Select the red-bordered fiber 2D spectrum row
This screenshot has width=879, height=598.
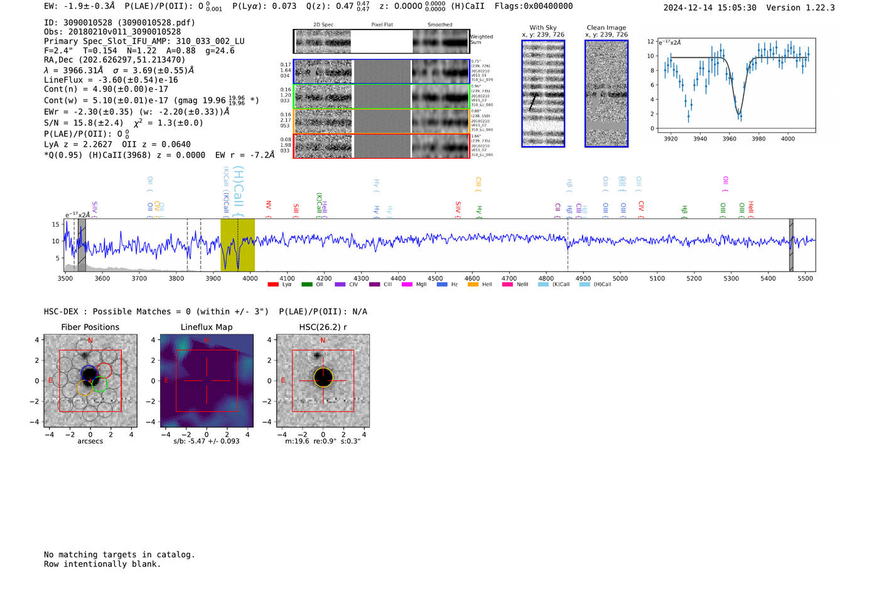pos(381,146)
